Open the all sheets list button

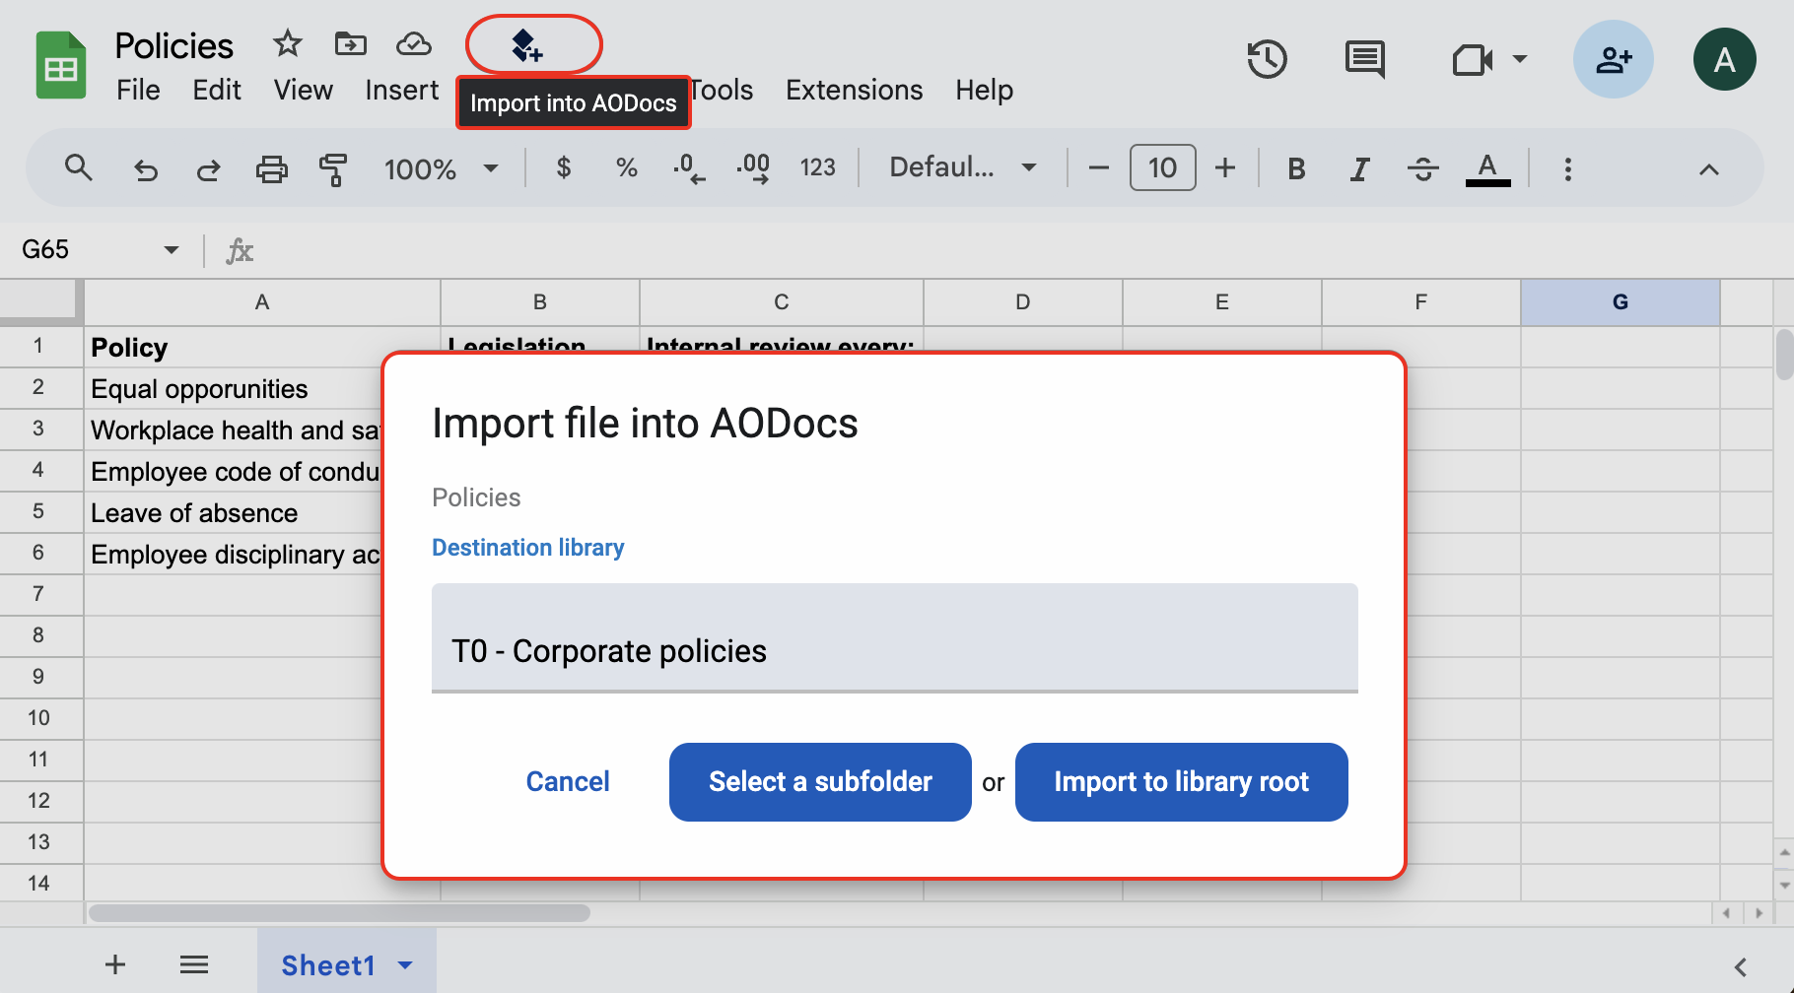coord(194,964)
